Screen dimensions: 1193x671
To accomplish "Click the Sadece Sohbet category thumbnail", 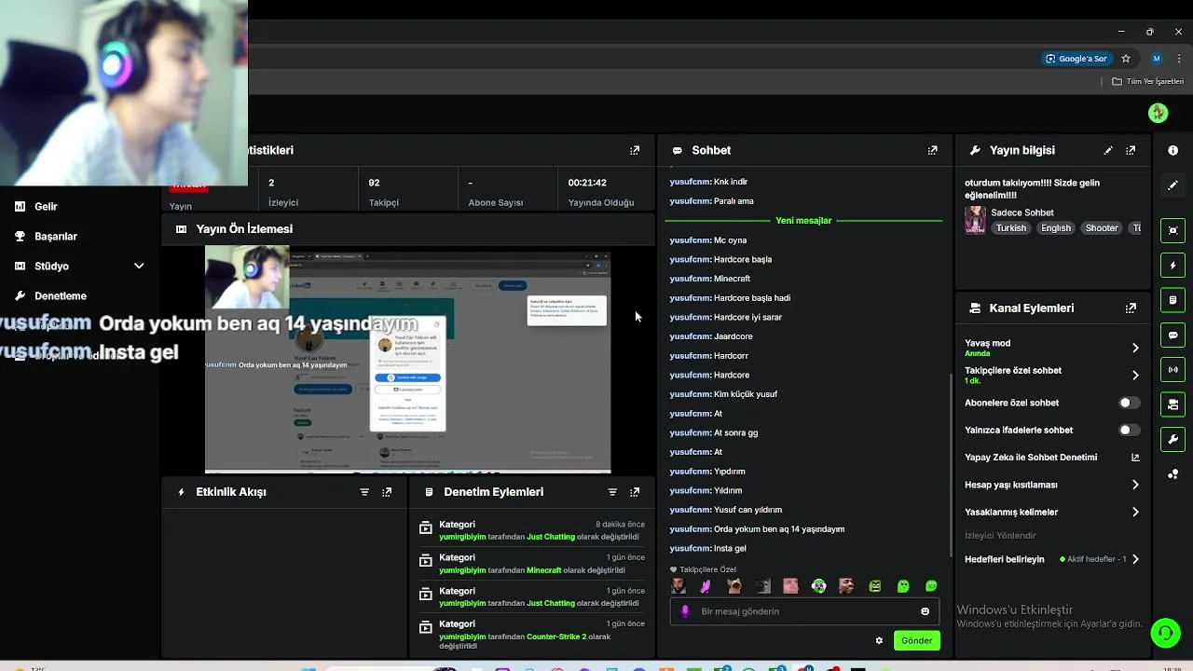I will pyautogui.click(x=975, y=220).
